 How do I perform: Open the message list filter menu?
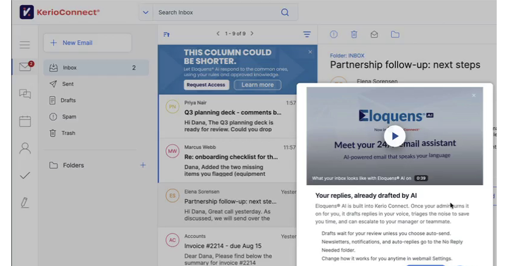tap(307, 34)
